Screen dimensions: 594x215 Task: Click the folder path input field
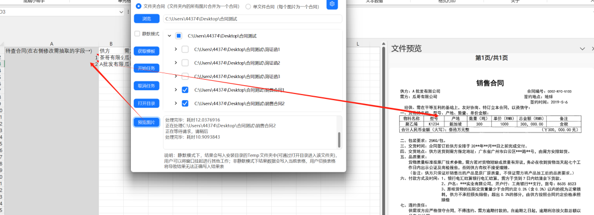(x=252, y=19)
